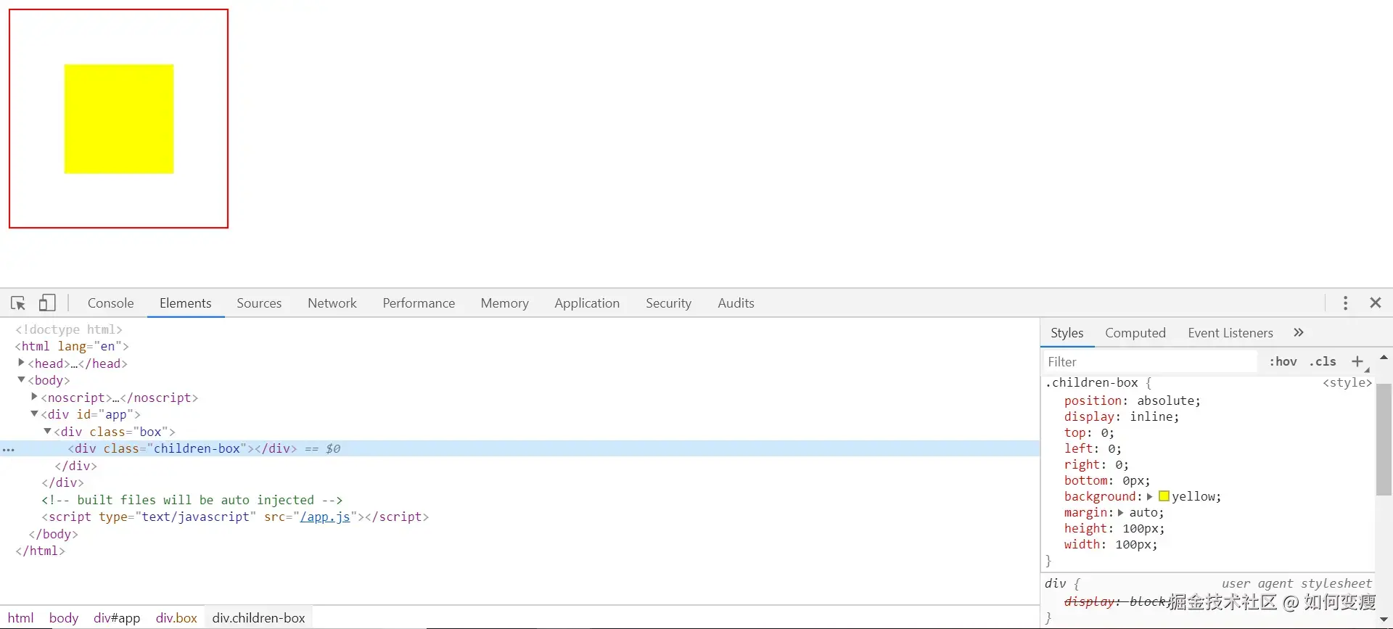1393x629 pixels.
Task: Open the /app.js script link
Action: (325, 517)
